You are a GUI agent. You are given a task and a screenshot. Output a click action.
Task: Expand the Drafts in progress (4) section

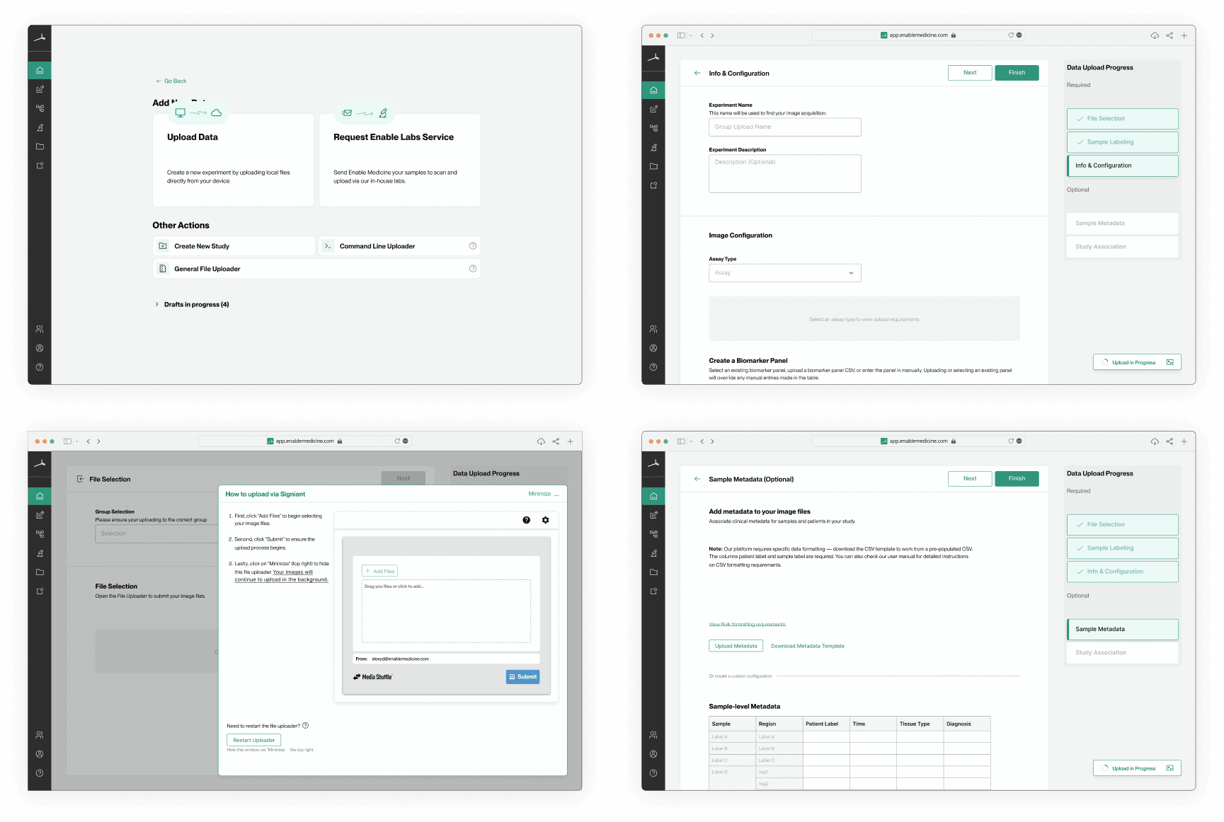[192, 305]
